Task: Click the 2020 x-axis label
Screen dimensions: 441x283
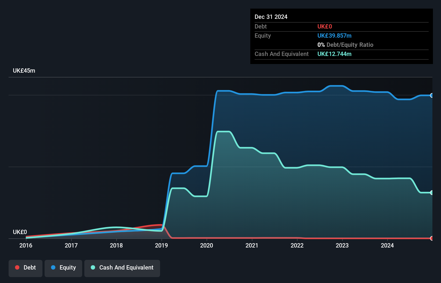Action: [x=207, y=245]
